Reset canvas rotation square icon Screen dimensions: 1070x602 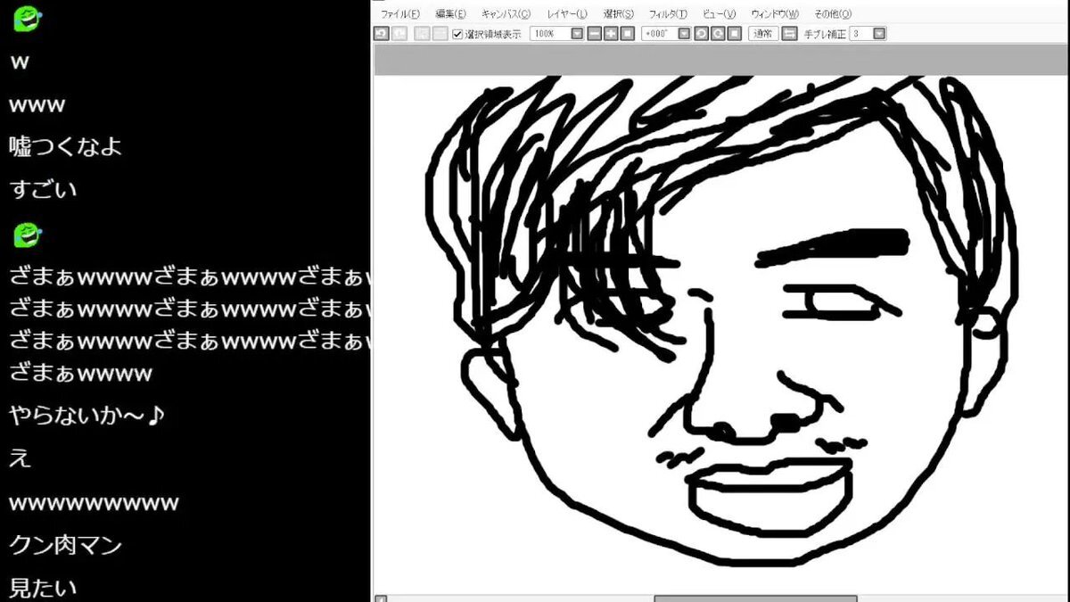pos(734,34)
